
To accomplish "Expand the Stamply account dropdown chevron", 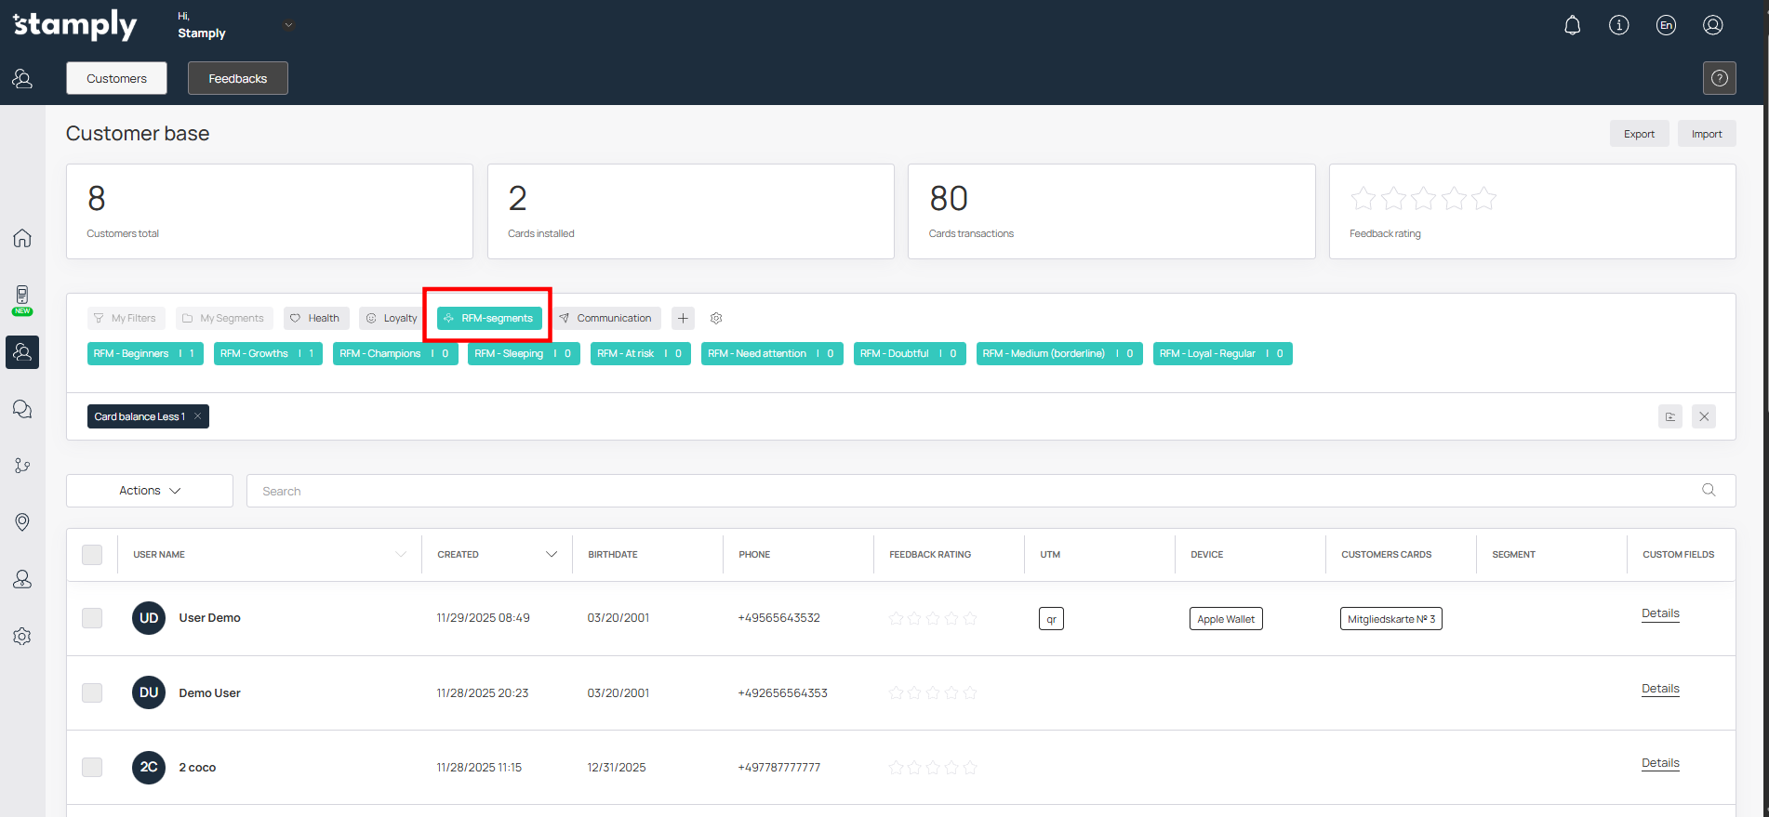I will coord(288,25).
